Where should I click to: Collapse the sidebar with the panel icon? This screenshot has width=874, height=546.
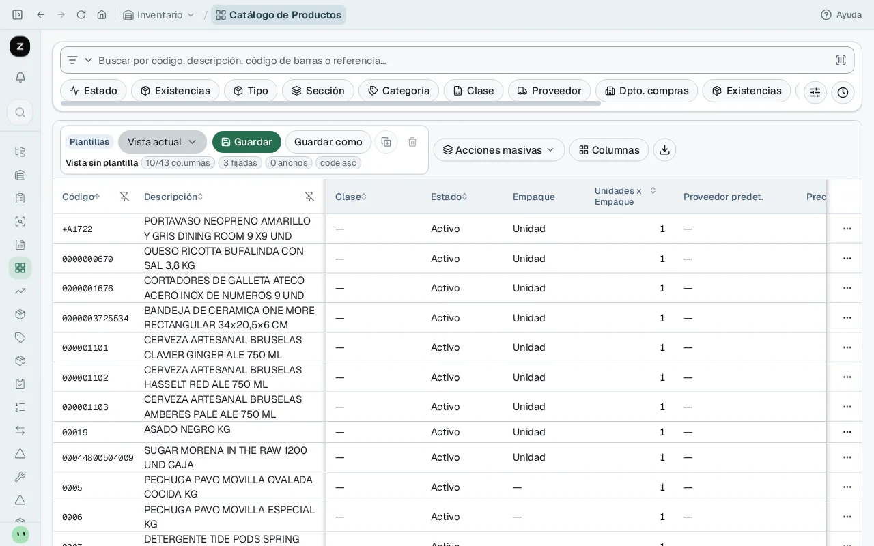[18, 15]
